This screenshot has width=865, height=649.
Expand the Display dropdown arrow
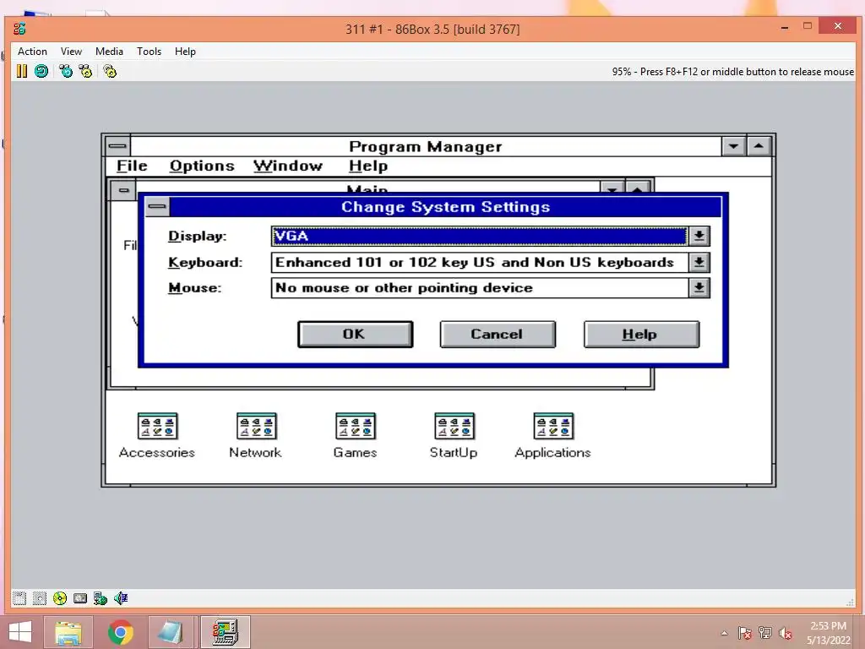699,236
